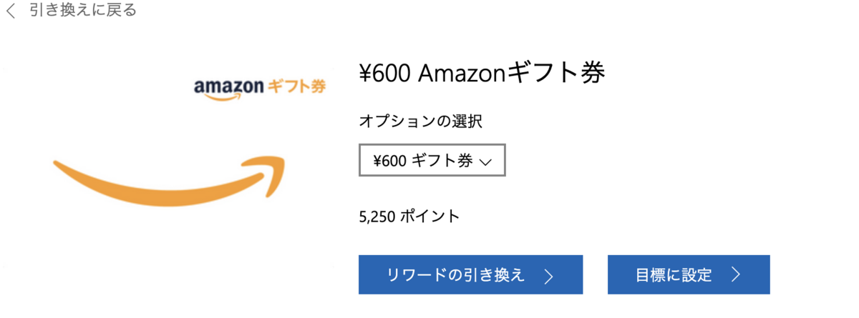Click the arrow icon on 目標に設定 button
859x318 pixels.
[x=736, y=275]
